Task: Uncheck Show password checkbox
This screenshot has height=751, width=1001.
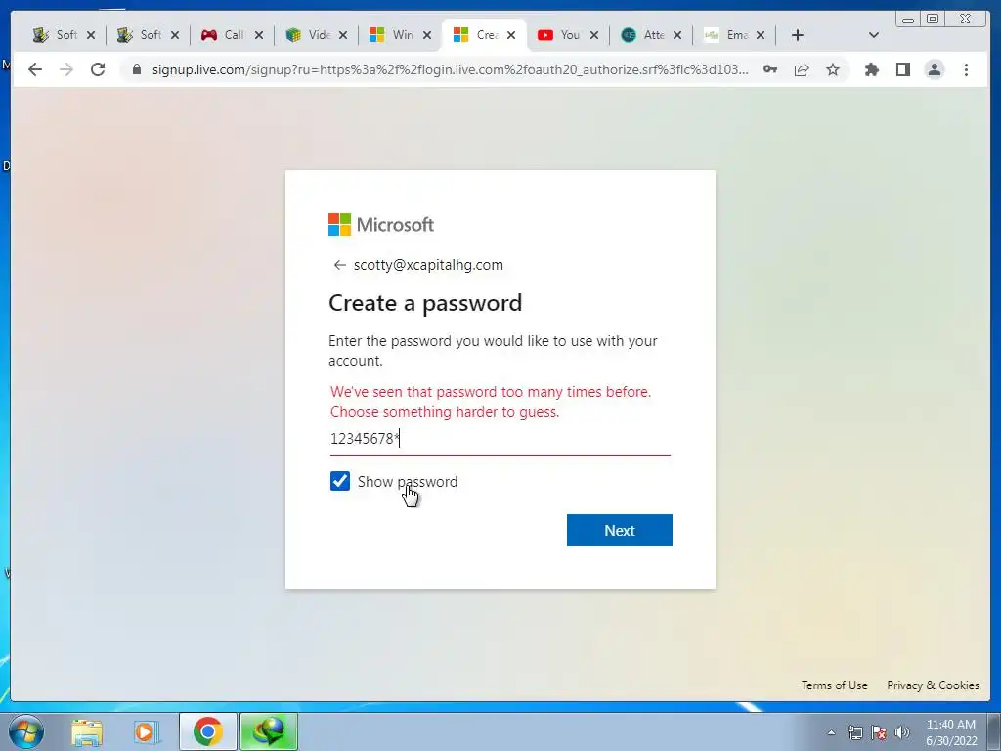Action: 339,481
